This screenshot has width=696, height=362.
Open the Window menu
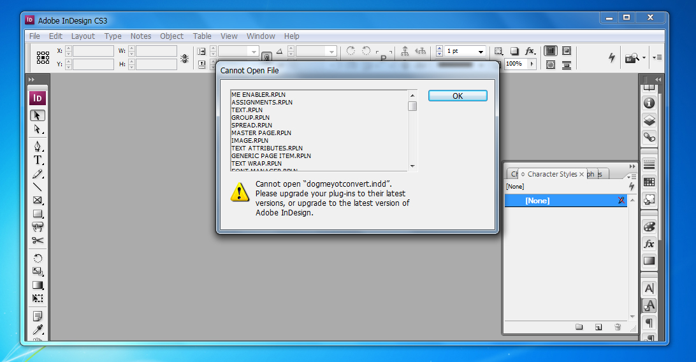(x=261, y=36)
